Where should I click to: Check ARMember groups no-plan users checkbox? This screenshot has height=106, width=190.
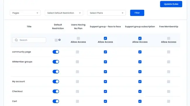click(77, 62)
